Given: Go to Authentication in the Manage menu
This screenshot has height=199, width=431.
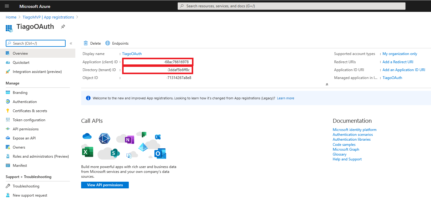Looking at the screenshot, I should coord(25,102).
